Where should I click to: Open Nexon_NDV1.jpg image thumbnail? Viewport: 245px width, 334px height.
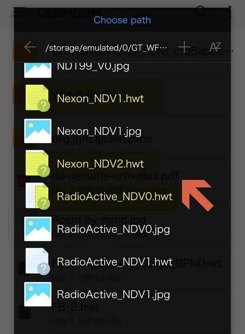coord(38,131)
